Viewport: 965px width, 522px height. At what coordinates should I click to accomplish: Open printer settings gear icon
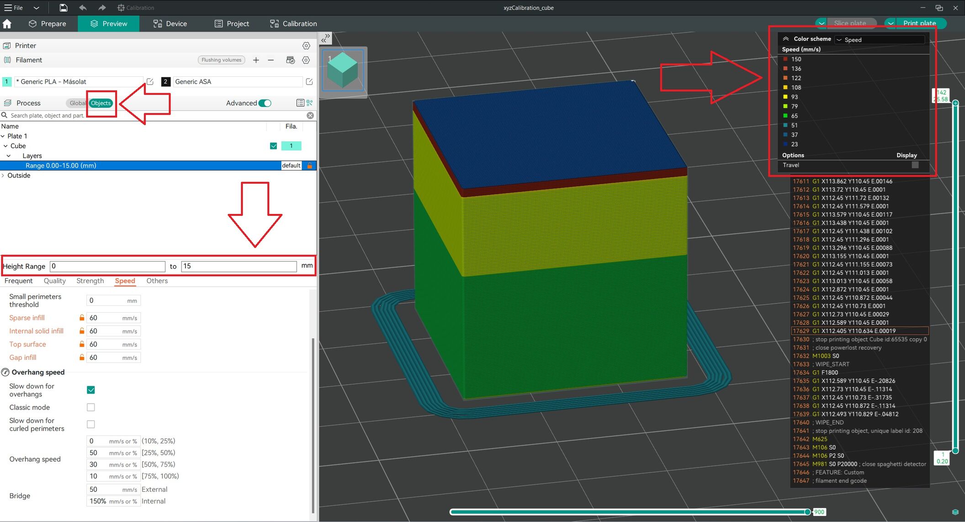pyautogui.click(x=306, y=46)
